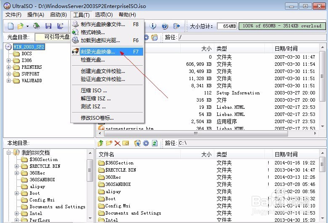Click the red X delete icon
328x223 pixels.
click(x=117, y=143)
